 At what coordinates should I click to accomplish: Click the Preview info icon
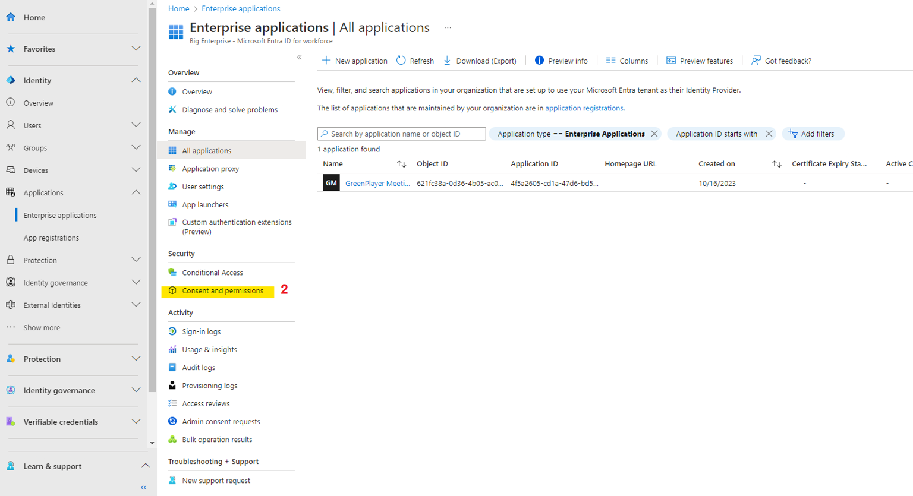coord(539,61)
